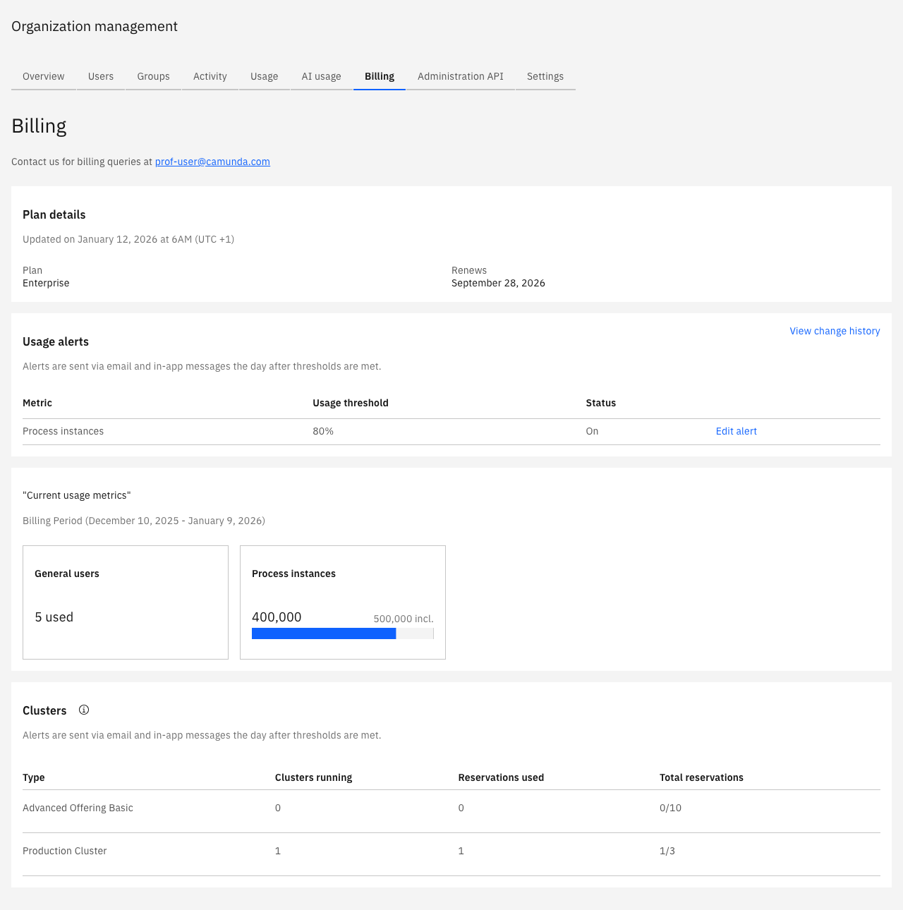
Task: Select the Process instances usage card
Action: click(343, 602)
